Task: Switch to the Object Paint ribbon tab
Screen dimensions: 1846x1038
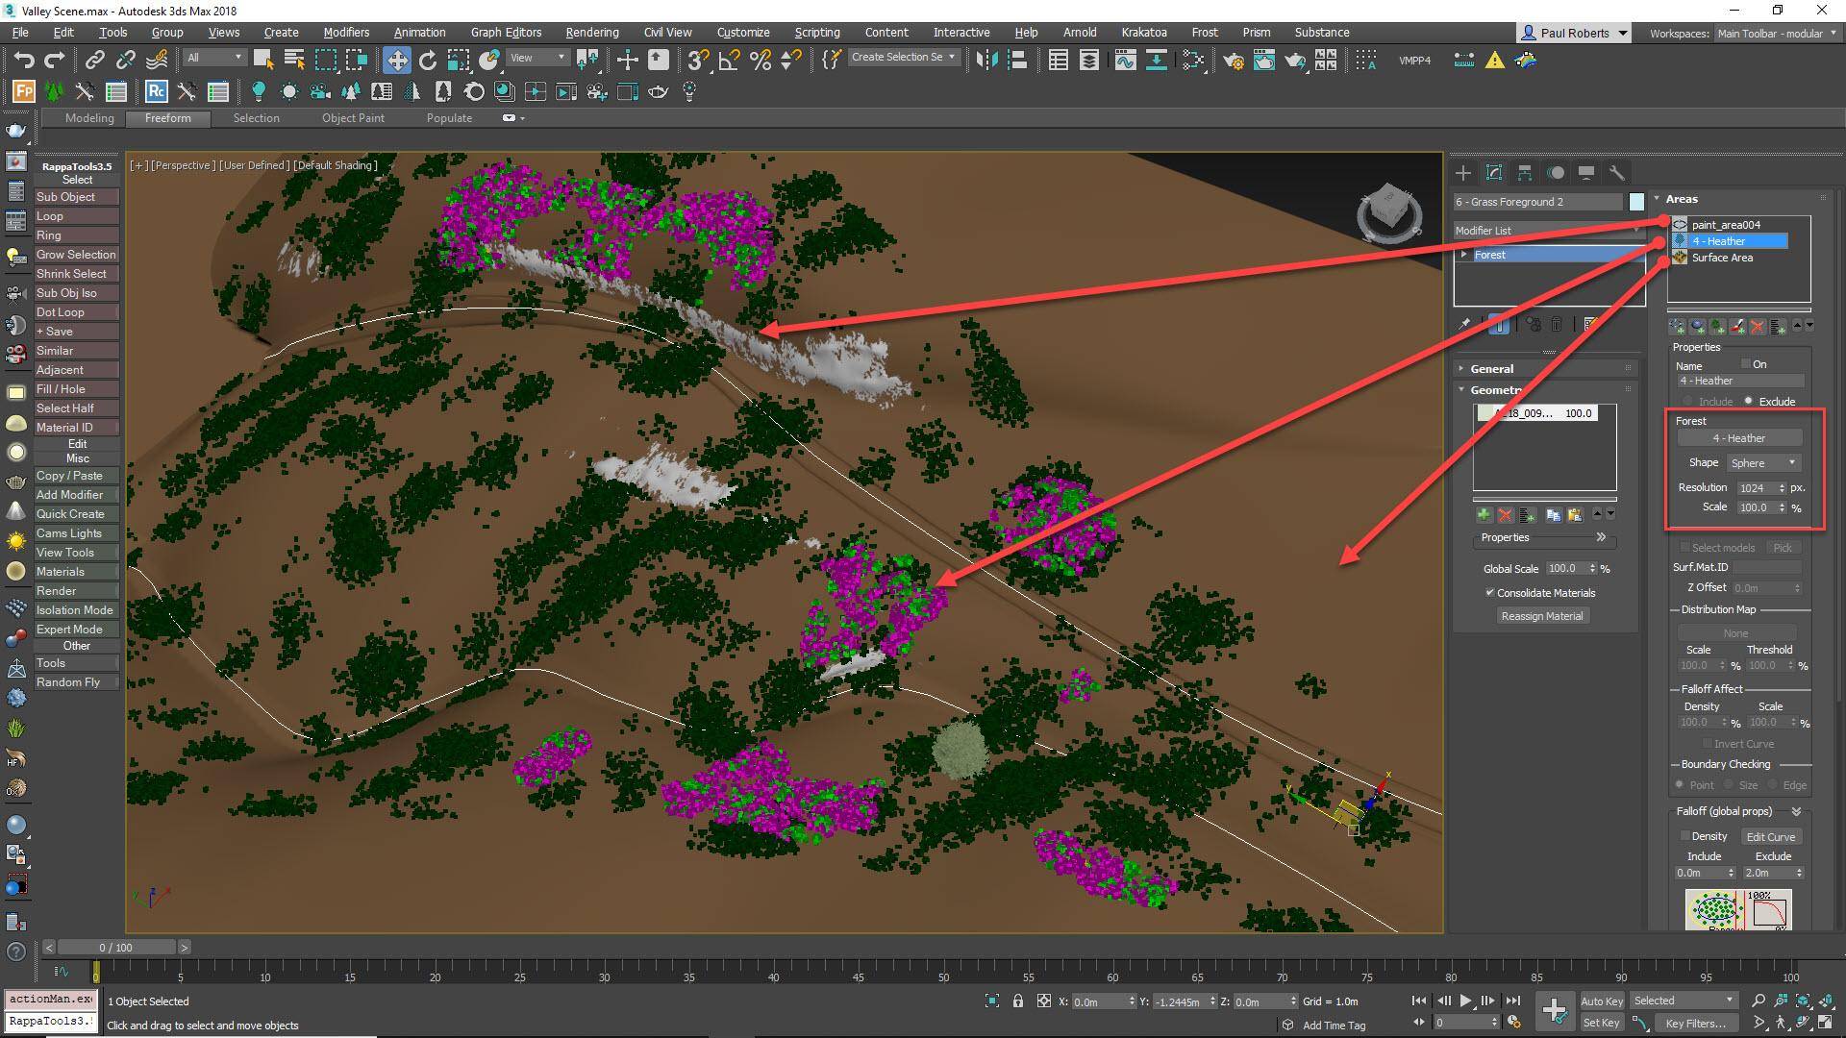Action: [x=353, y=117]
